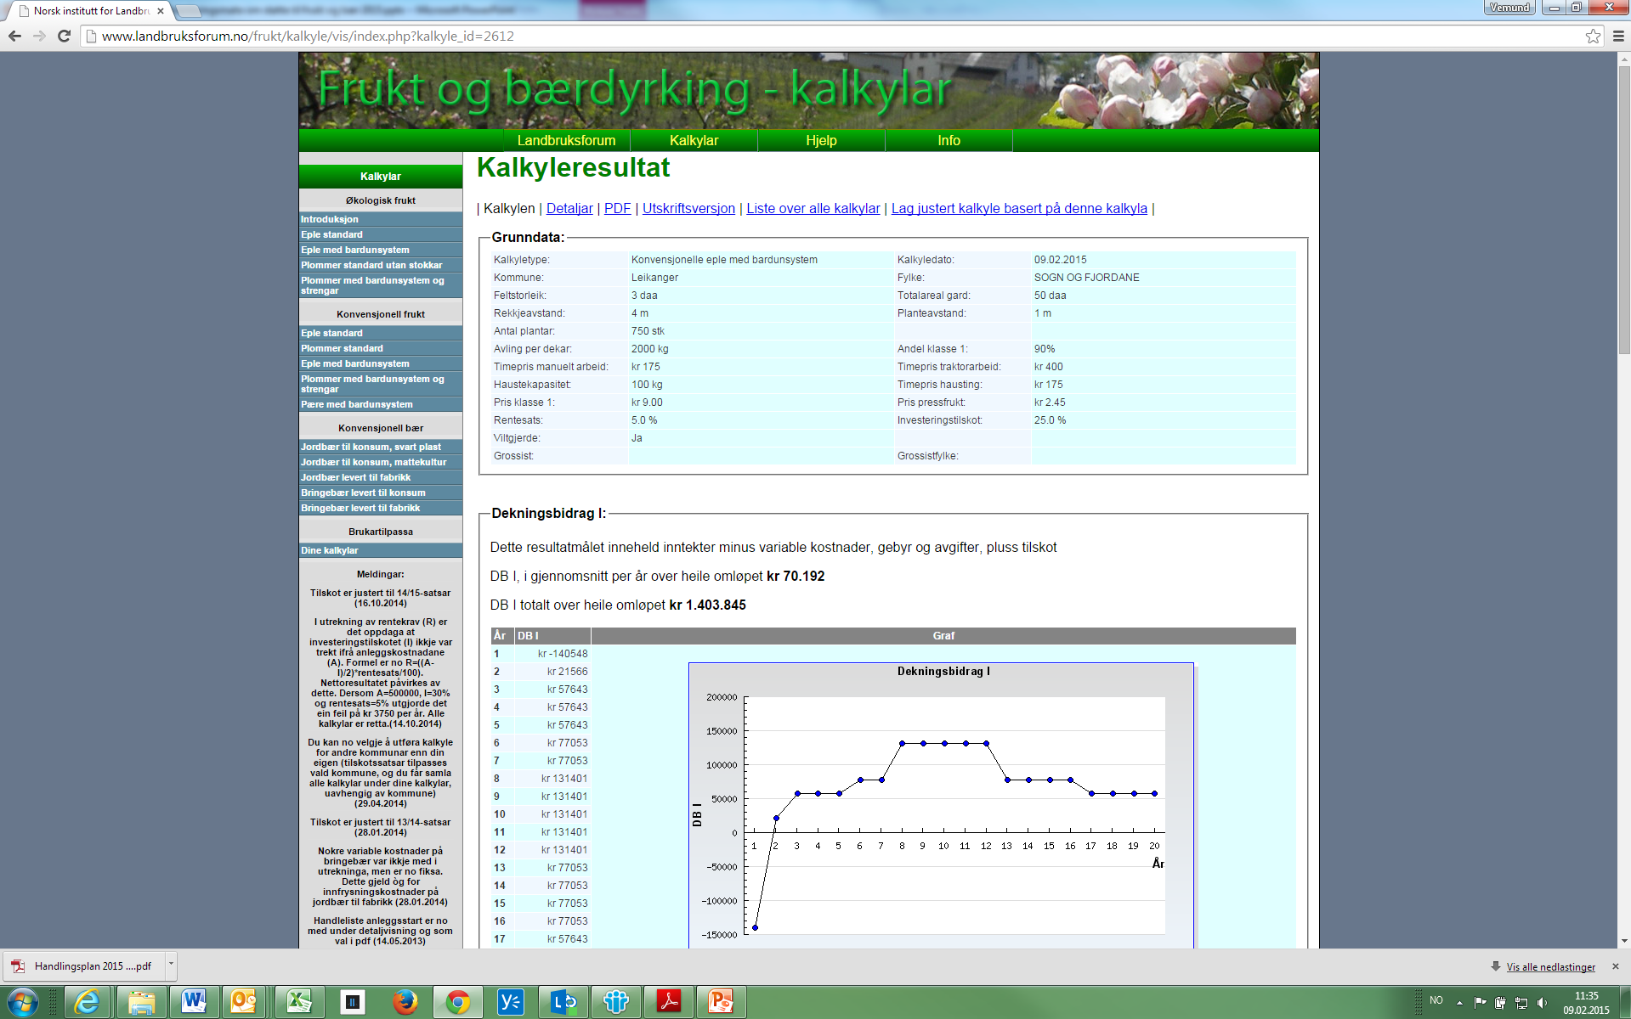Open Adobe Reader from taskbar
The image size is (1631, 1019).
click(x=668, y=1002)
